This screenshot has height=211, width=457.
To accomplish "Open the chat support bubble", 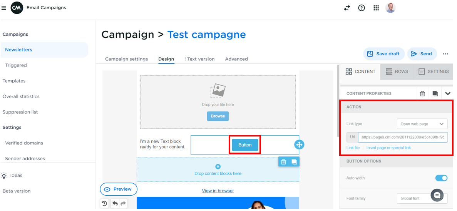I will coord(437,196).
